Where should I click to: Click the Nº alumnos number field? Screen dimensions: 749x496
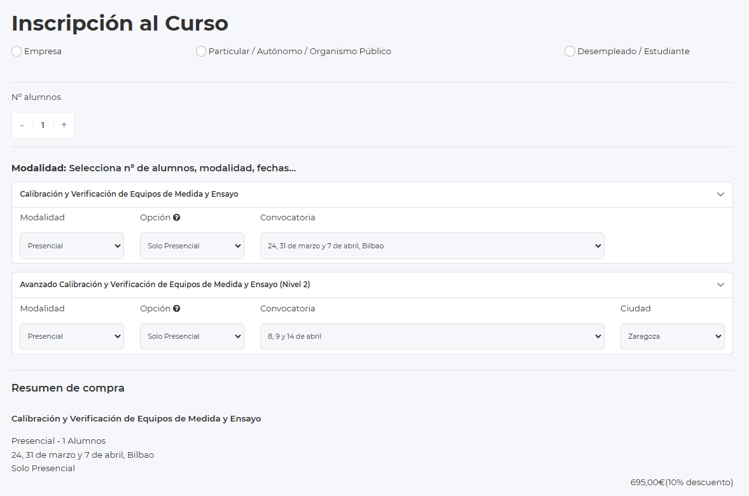click(x=43, y=125)
